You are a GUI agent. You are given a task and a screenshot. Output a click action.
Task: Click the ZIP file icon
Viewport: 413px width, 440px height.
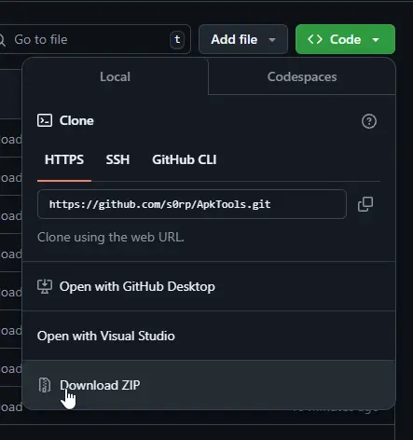coord(45,385)
